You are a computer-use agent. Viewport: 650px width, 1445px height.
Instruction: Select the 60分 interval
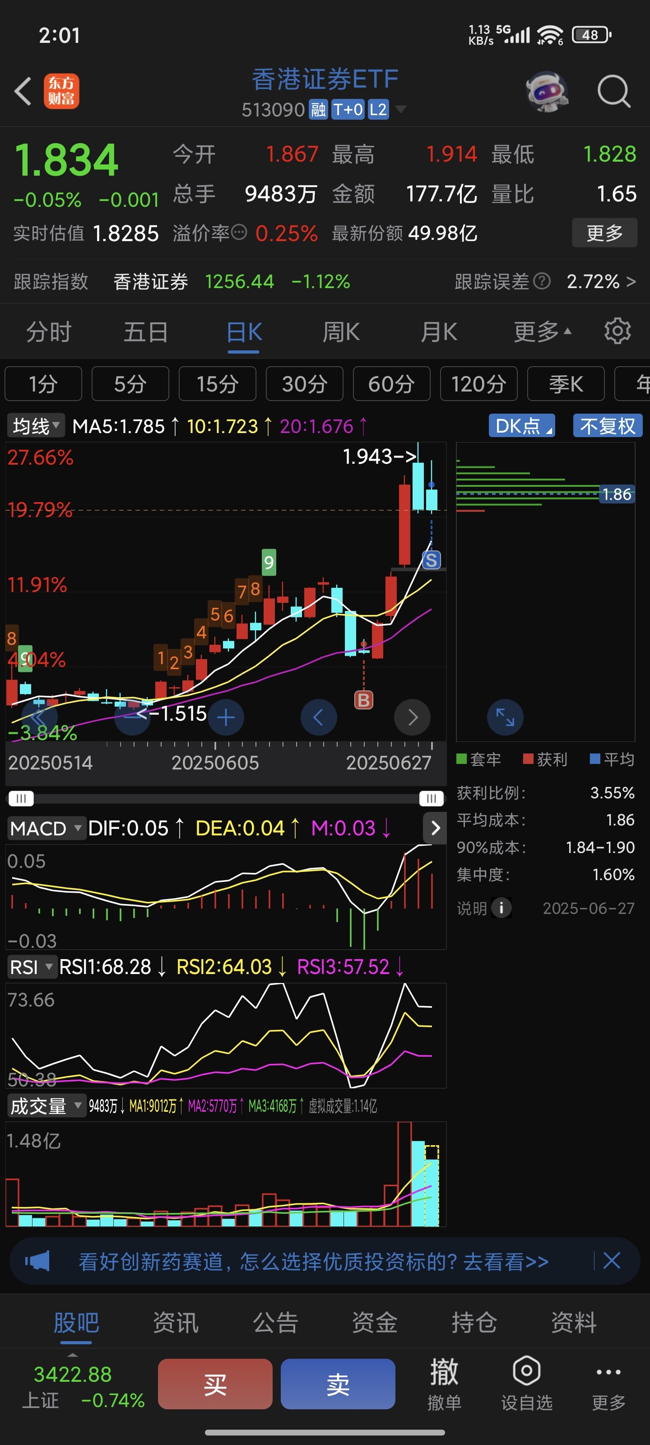pyautogui.click(x=391, y=384)
